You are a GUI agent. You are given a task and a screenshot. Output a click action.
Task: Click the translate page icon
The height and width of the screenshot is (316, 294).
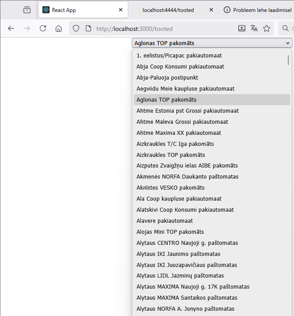[254, 29]
